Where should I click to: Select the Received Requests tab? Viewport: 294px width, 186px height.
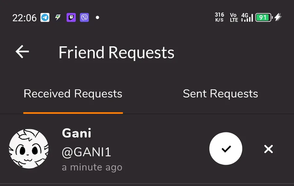pos(73,94)
